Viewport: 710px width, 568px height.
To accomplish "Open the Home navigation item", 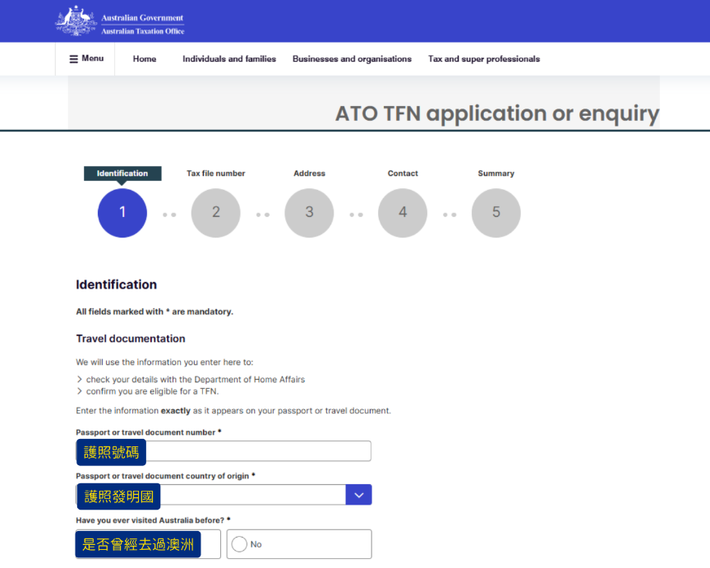I will click(145, 59).
